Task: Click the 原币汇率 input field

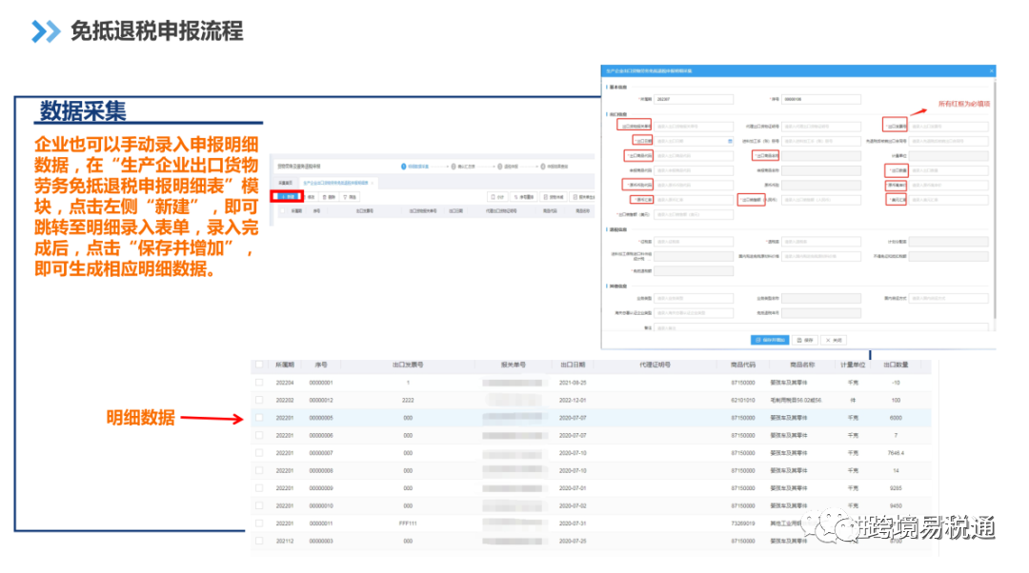Action: 694,200
